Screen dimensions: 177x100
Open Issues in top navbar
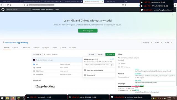43,9
